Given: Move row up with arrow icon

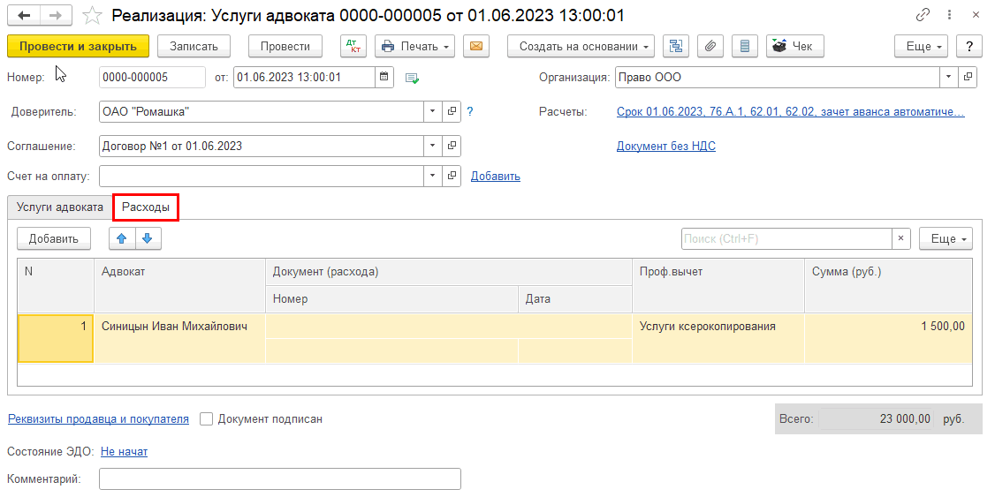Looking at the screenshot, I should pos(122,238).
